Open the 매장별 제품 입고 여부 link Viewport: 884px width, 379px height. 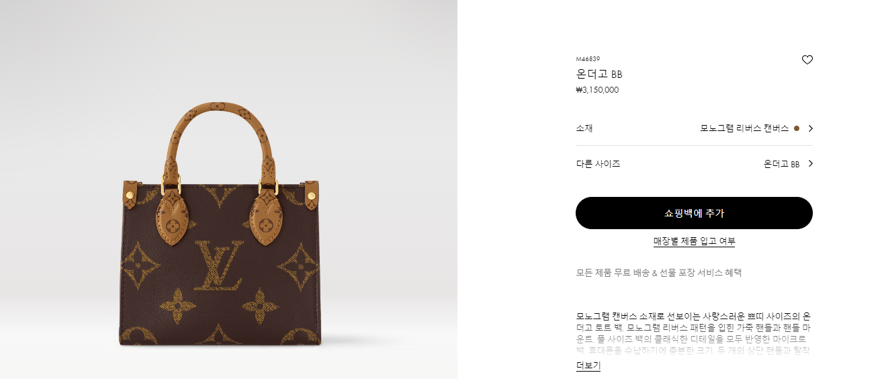[694, 241]
